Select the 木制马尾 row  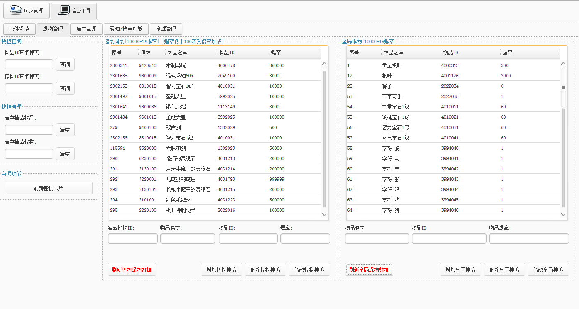(x=215, y=65)
